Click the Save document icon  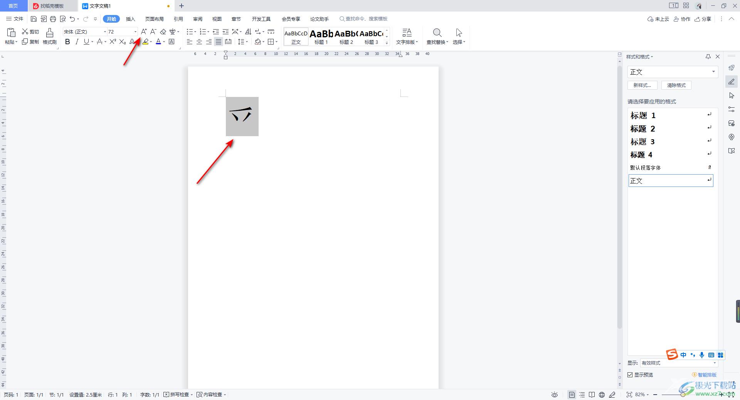click(x=34, y=19)
